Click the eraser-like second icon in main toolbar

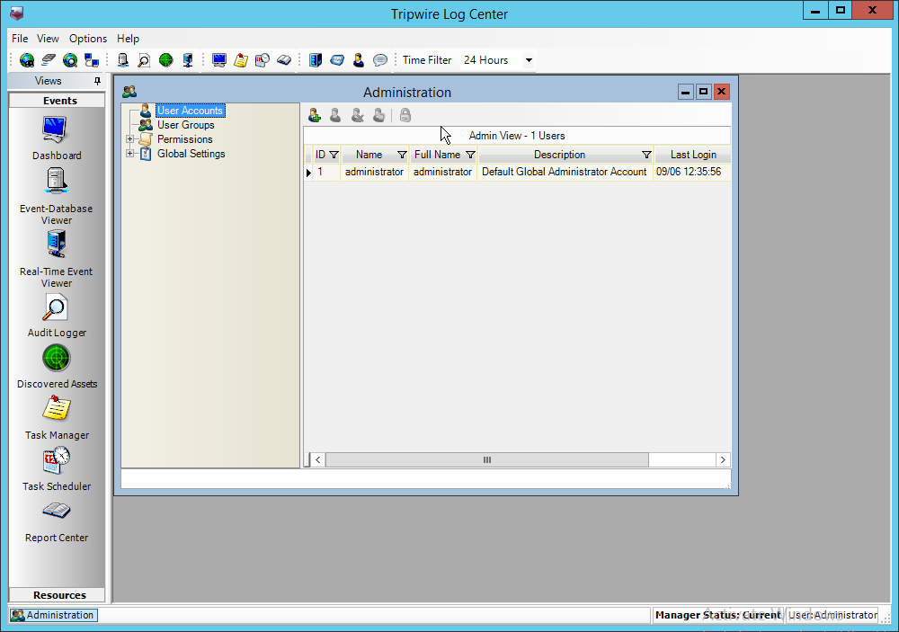point(49,59)
